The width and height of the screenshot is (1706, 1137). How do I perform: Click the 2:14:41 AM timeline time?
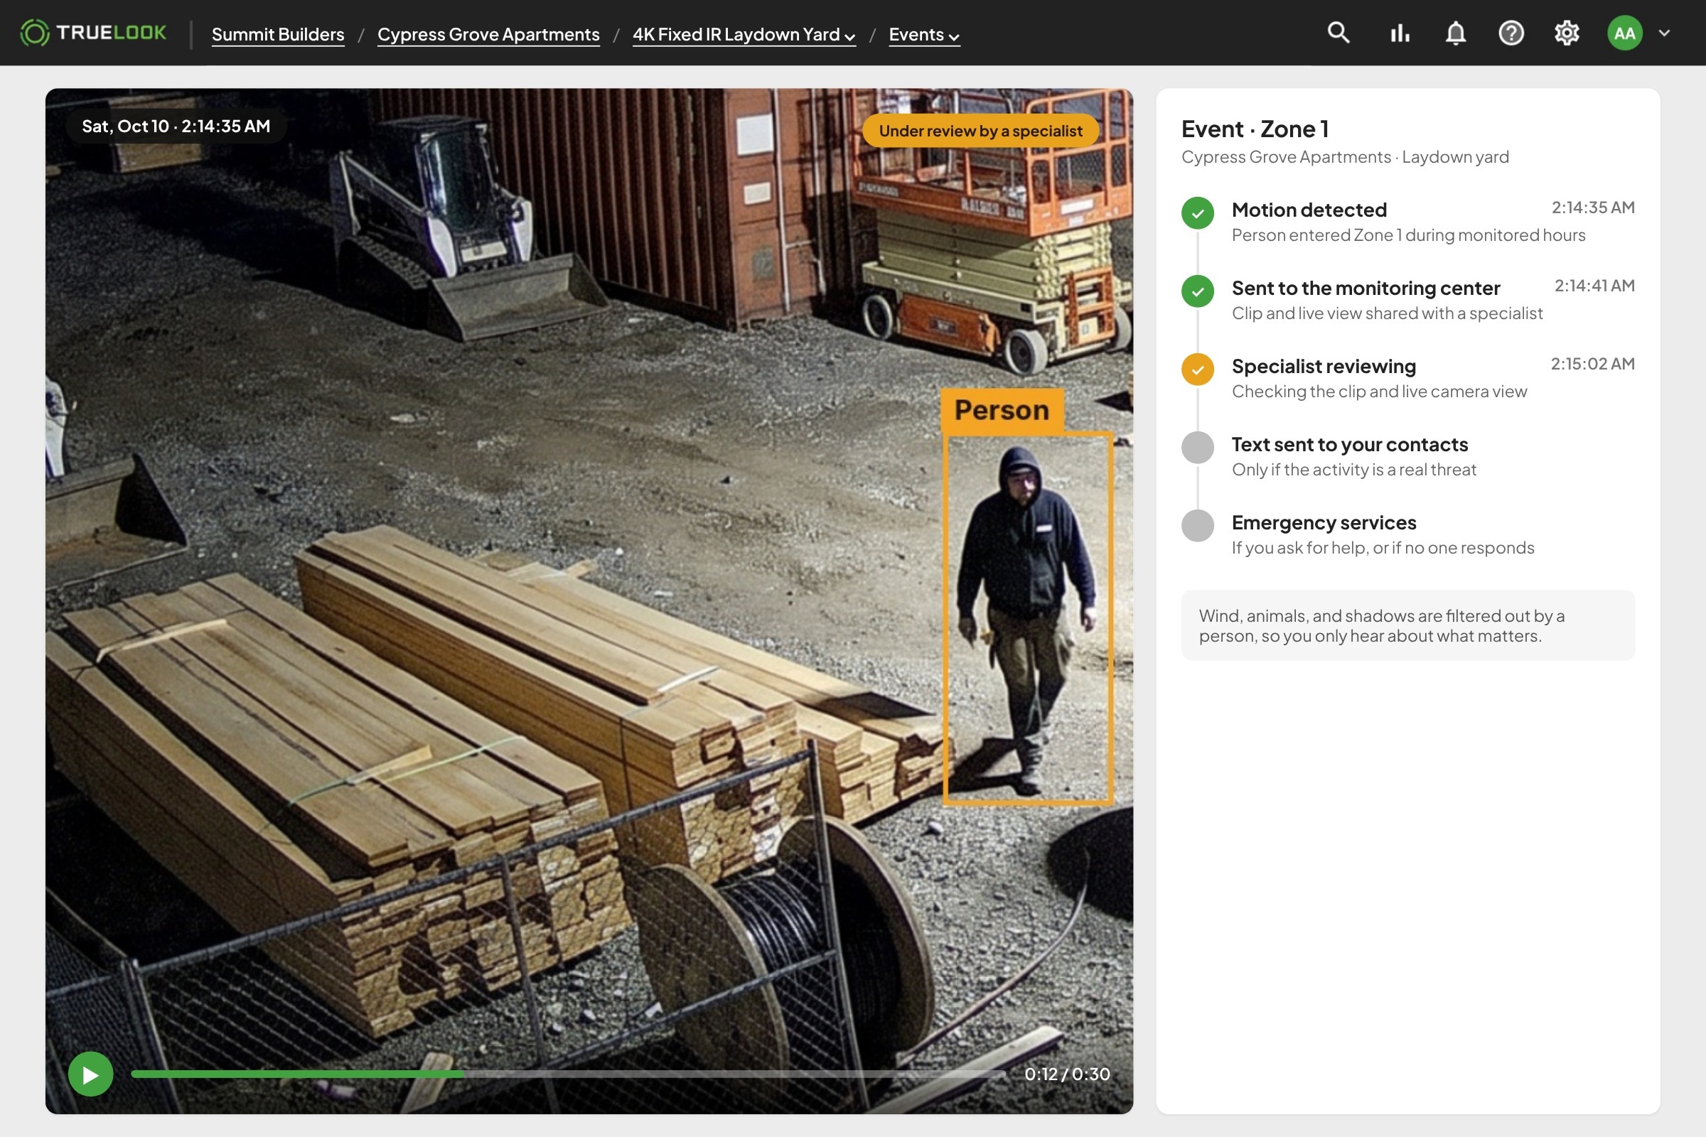[1594, 286]
